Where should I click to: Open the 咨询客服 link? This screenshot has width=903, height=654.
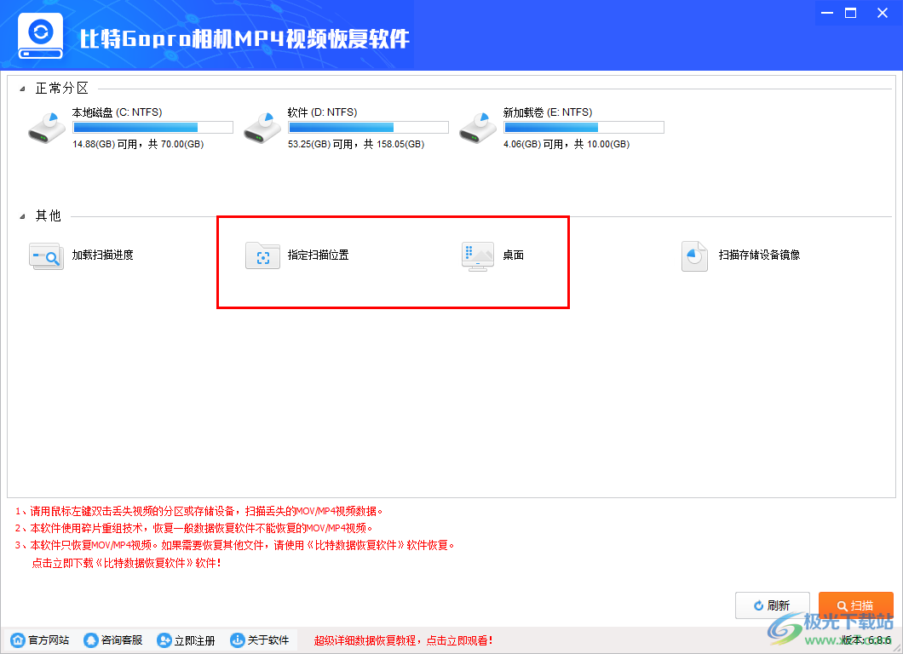(x=122, y=640)
